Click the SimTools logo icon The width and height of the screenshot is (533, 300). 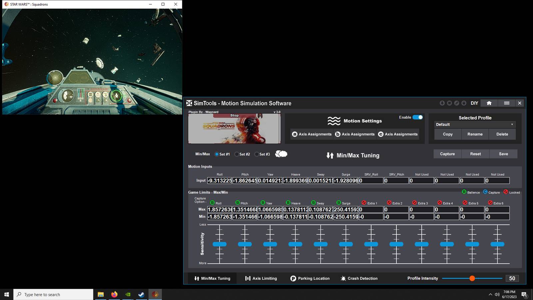click(x=189, y=103)
